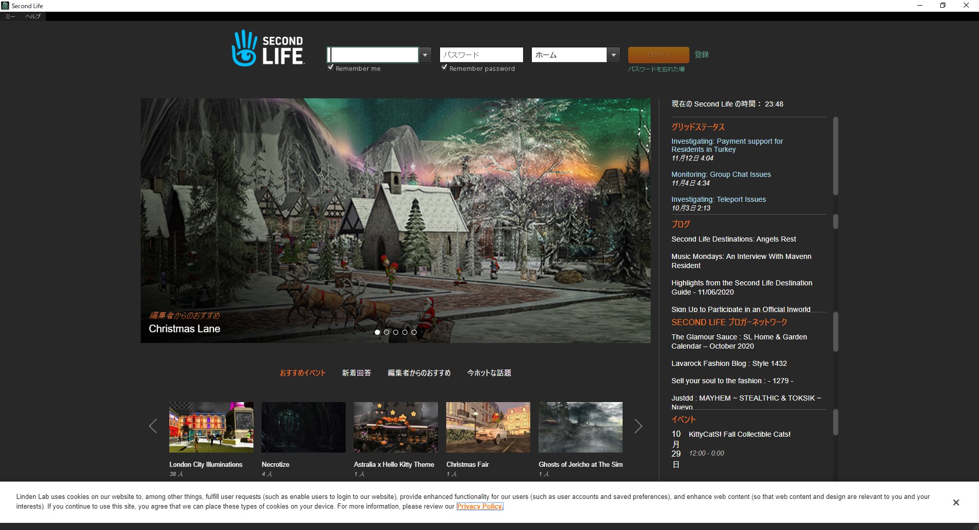Image resolution: width=979 pixels, height=530 pixels.
Task: Dismiss the cookie notice with X
Action: [956, 502]
